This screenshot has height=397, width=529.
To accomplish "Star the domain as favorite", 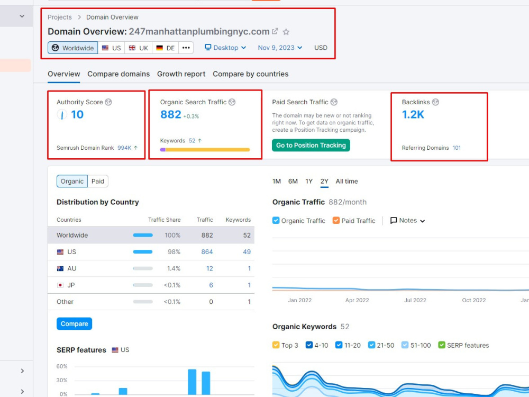I will (x=286, y=32).
